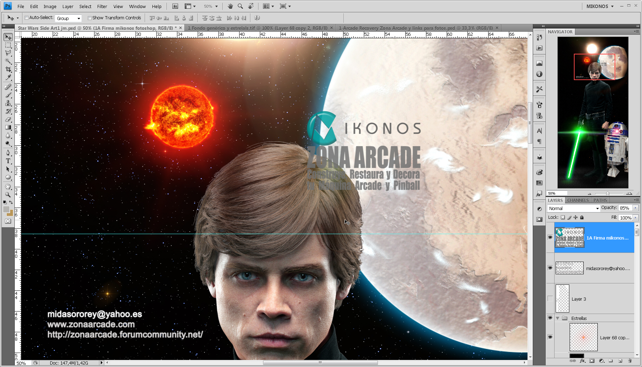The width and height of the screenshot is (642, 367).
Task: Click Navigator zoom in button
Action: click(x=629, y=193)
